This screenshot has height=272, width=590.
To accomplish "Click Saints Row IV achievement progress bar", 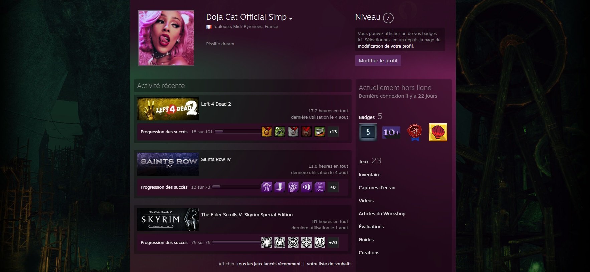I will click(x=236, y=187).
